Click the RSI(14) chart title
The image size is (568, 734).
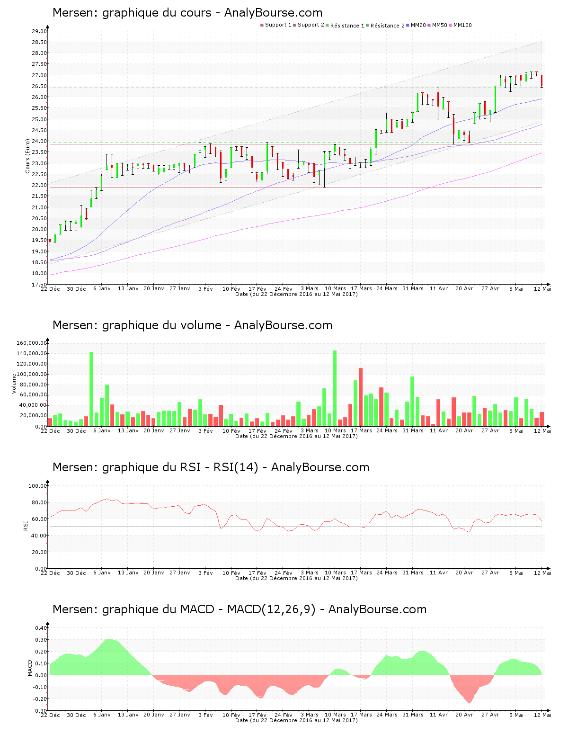pyautogui.click(x=211, y=467)
